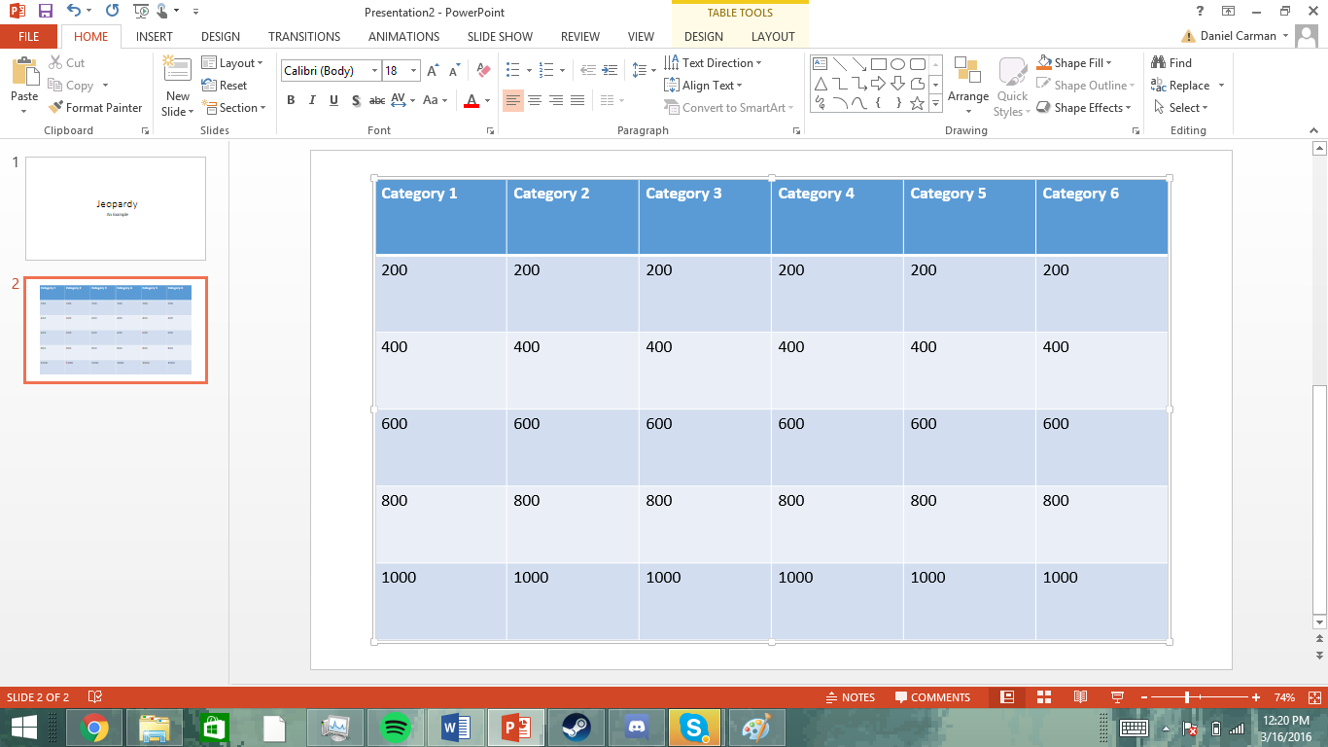Image resolution: width=1328 pixels, height=747 pixels.
Task: Click the Arrange icon in Drawing group
Action: click(x=968, y=86)
